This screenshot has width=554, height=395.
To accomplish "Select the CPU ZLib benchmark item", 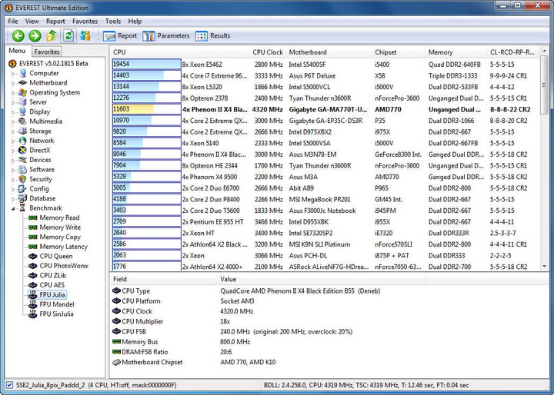I will (52, 275).
